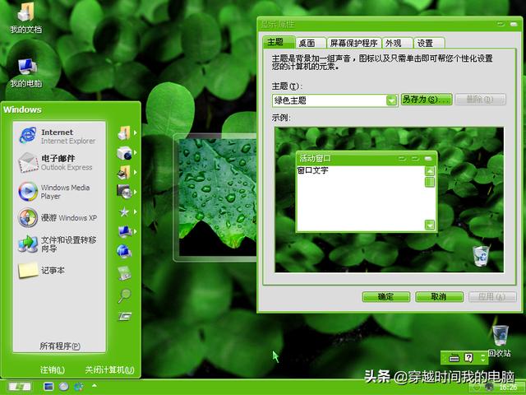Expand the submenu arrow beside the monitor icon
The width and height of the screenshot is (526, 395).
coord(135,231)
